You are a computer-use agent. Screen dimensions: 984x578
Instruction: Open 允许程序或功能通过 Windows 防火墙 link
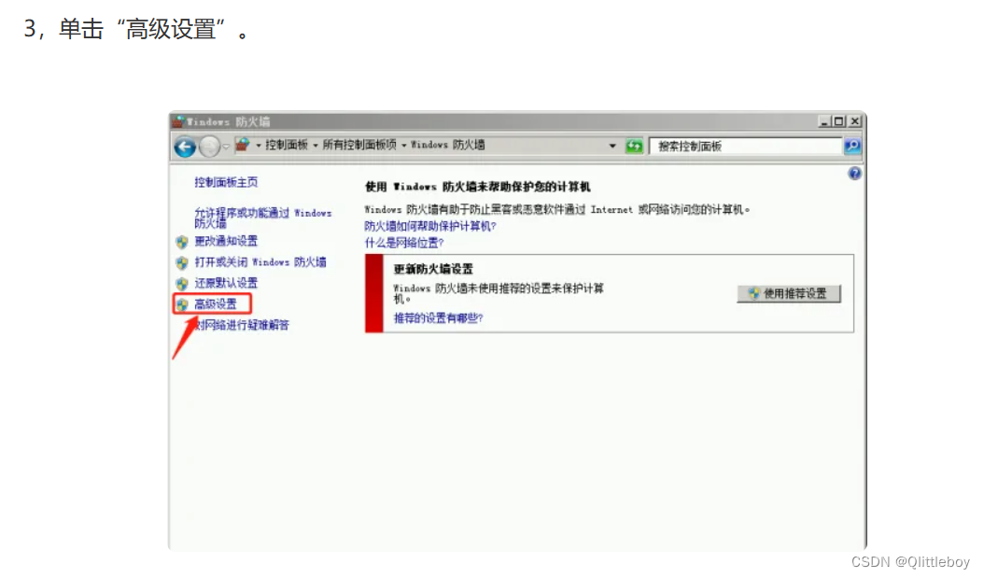(263, 218)
